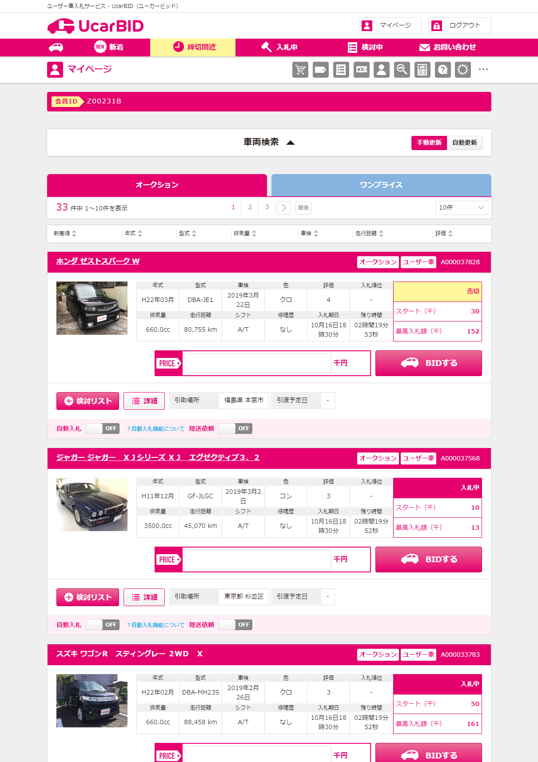Open the 新着 new arrivals tab
This screenshot has width=538, height=762.
(x=109, y=47)
